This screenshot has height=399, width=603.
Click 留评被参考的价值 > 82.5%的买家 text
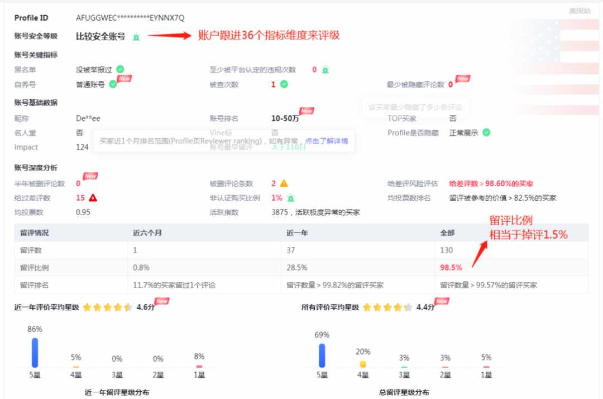[x=502, y=198]
